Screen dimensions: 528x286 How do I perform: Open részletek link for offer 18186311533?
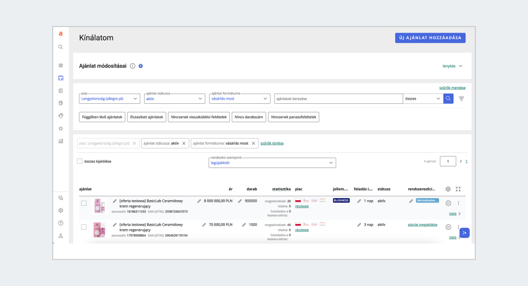coord(302,206)
